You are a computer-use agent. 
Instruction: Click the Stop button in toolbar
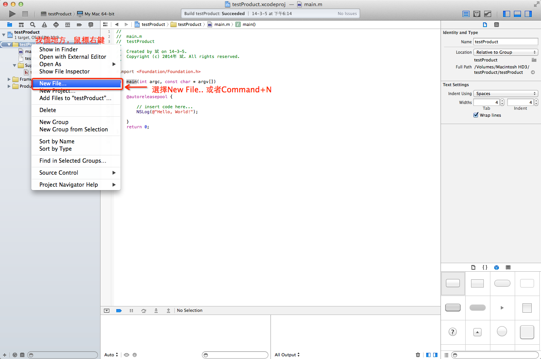[25, 14]
